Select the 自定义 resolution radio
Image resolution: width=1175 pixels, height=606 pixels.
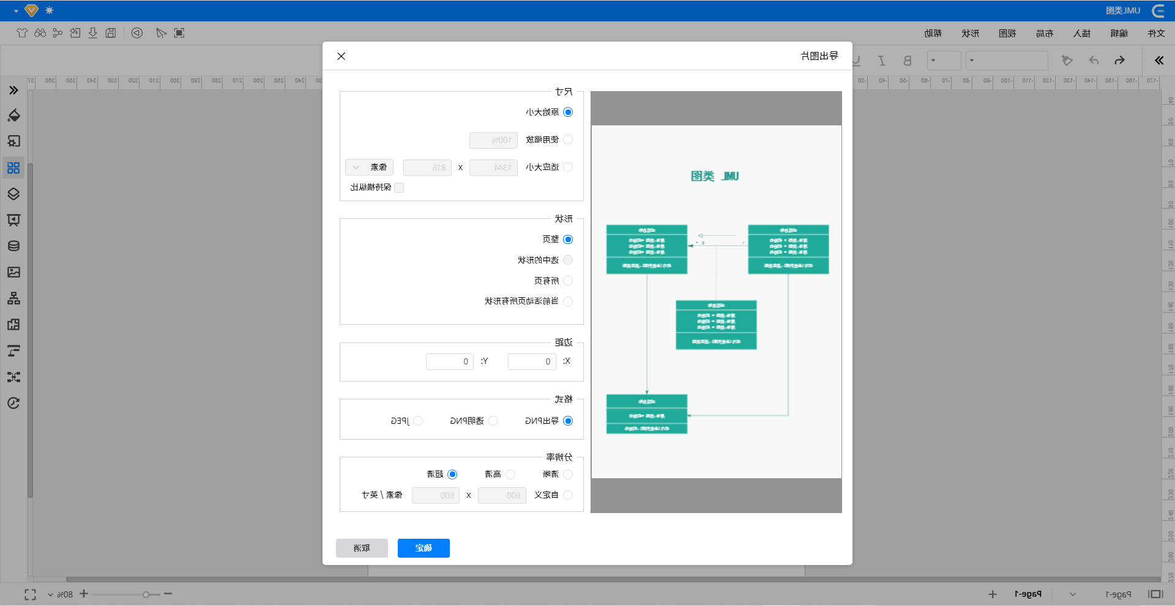pyautogui.click(x=568, y=495)
